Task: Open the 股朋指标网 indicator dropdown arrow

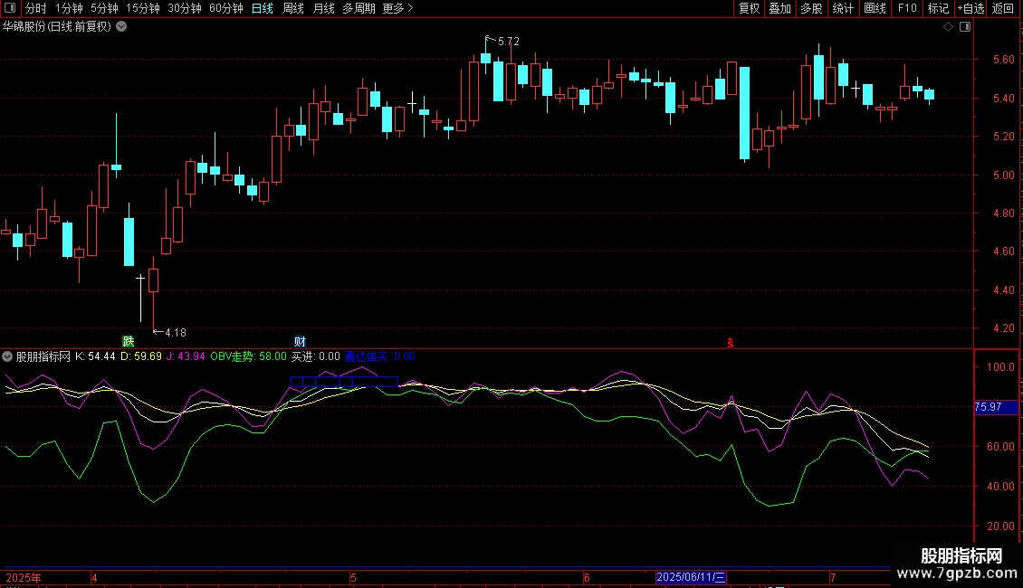Action: click(7, 356)
